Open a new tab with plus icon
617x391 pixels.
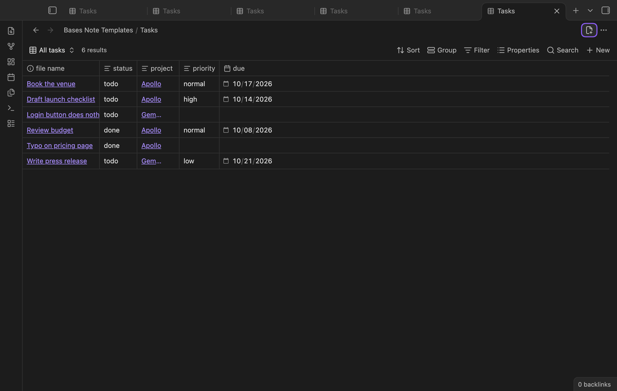click(x=576, y=10)
